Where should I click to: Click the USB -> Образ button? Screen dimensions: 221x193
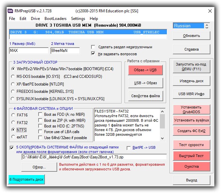pyautogui.click(x=146, y=83)
